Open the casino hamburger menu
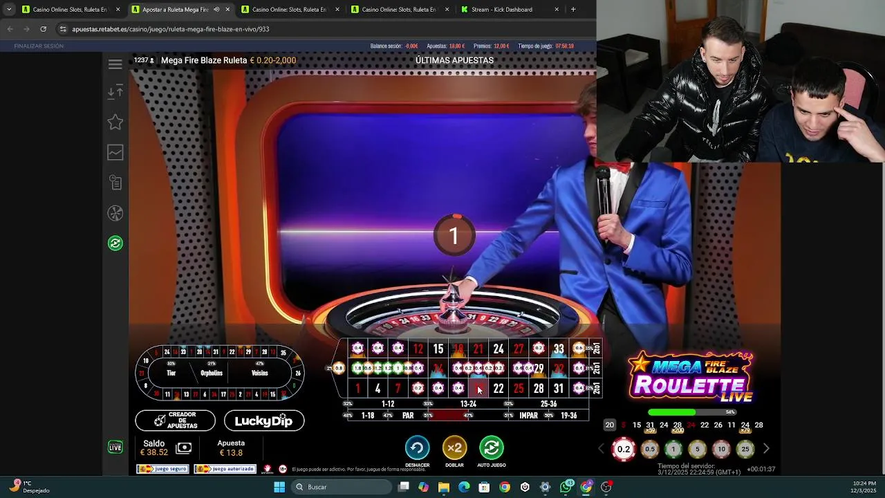The height and width of the screenshot is (498, 885). [115, 64]
